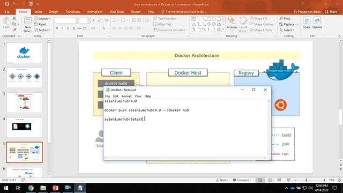Open Notepad Edit menu
The image size is (343, 193).
[116, 96]
